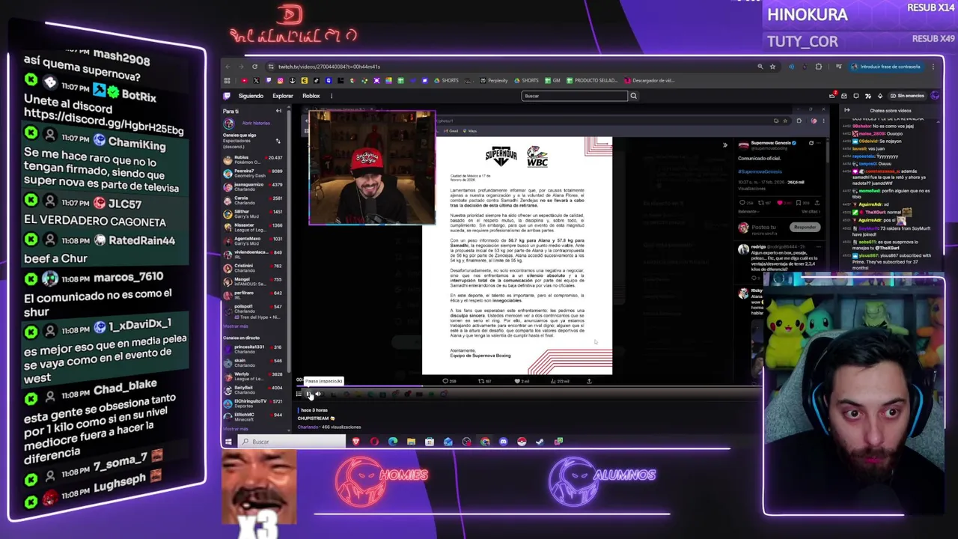Open the YouTube bookmark icon
This screenshot has width=958, height=539.
(x=244, y=81)
